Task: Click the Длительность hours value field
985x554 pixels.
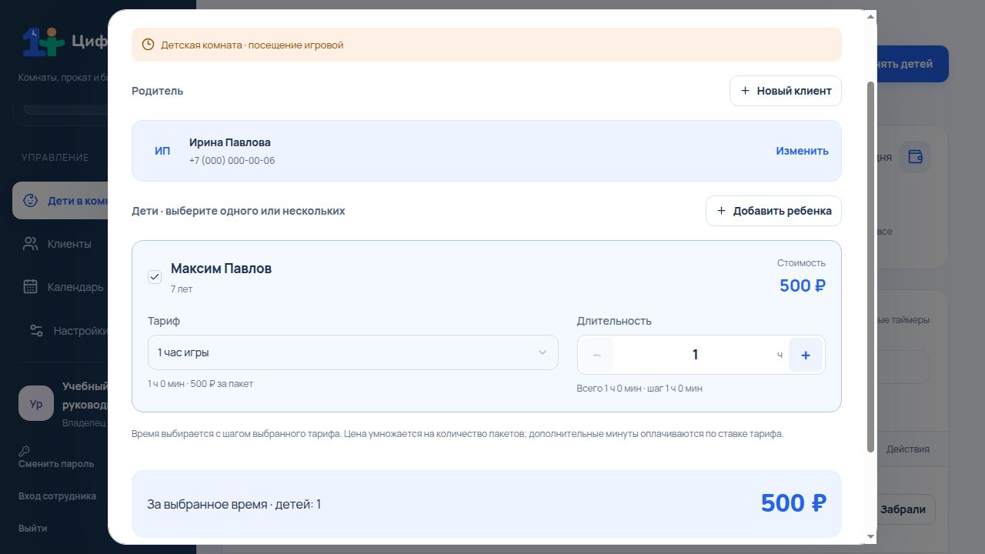Action: point(695,355)
